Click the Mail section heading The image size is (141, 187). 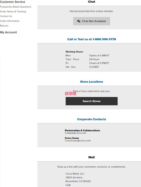tap(92, 157)
